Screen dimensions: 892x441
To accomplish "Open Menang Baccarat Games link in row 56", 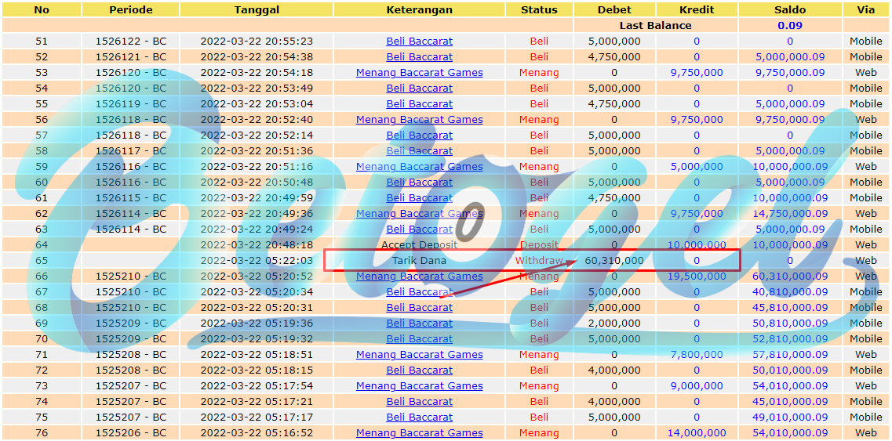I will coord(419,119).
